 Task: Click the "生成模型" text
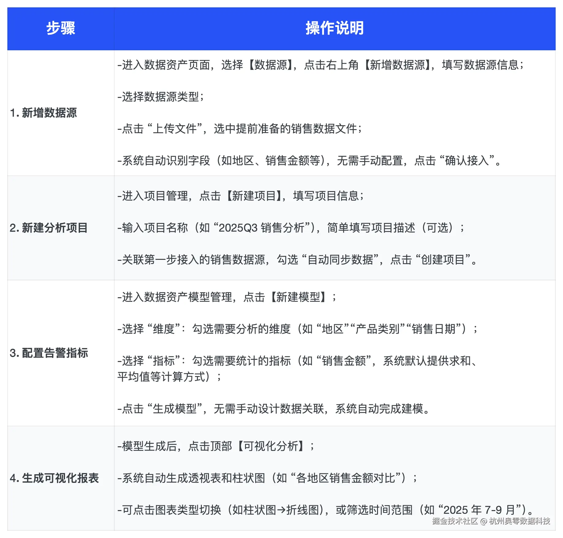(x=175, y=409)
